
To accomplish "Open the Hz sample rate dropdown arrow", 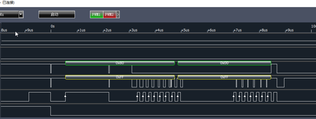I will (21, 14).
